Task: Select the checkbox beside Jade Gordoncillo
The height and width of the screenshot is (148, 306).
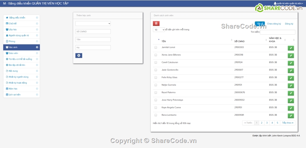Action: coord(156,70)
